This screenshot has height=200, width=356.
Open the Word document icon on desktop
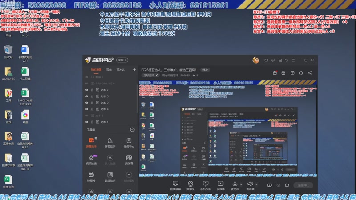[x=25, y=53]
